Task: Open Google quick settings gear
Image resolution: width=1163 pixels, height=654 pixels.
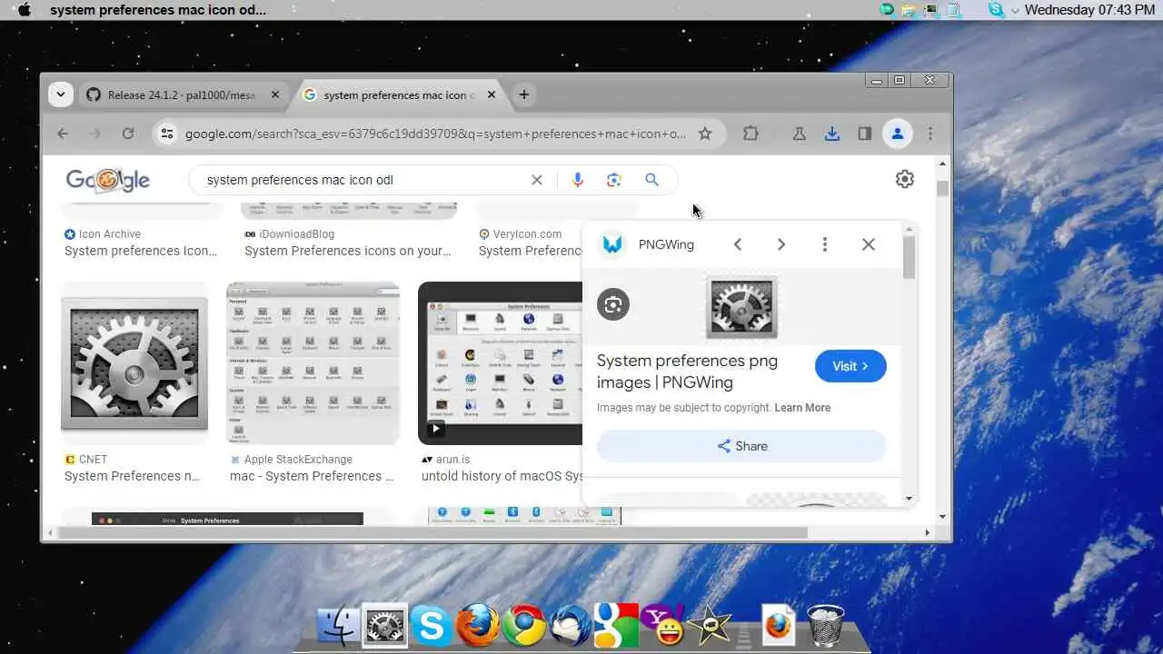Action: [905, 179]
